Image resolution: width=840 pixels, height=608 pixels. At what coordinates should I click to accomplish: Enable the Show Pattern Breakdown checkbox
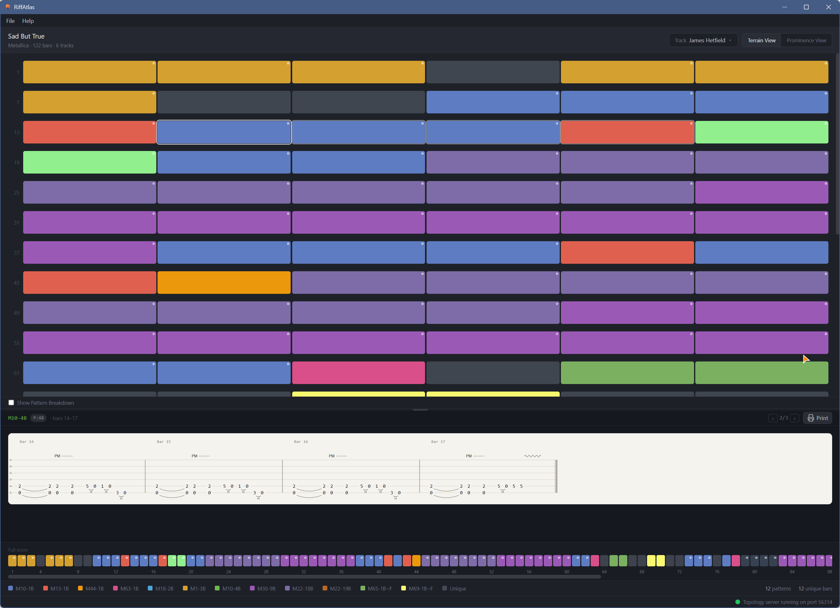pos(11,403)
